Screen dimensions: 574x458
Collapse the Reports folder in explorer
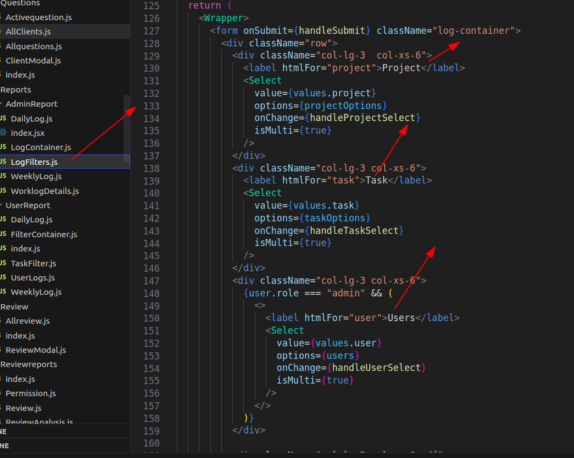[x=16, y=90]
